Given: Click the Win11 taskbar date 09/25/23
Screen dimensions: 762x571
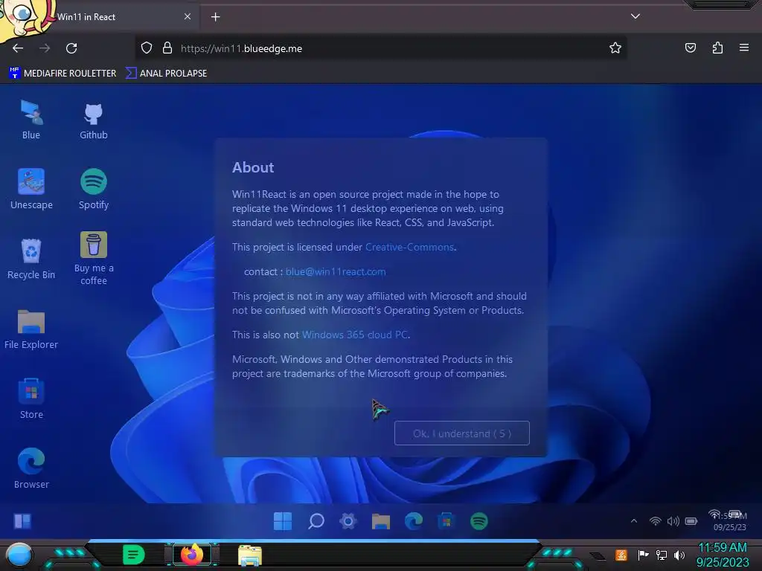Looking at the screenshot, I should point(729,527).
